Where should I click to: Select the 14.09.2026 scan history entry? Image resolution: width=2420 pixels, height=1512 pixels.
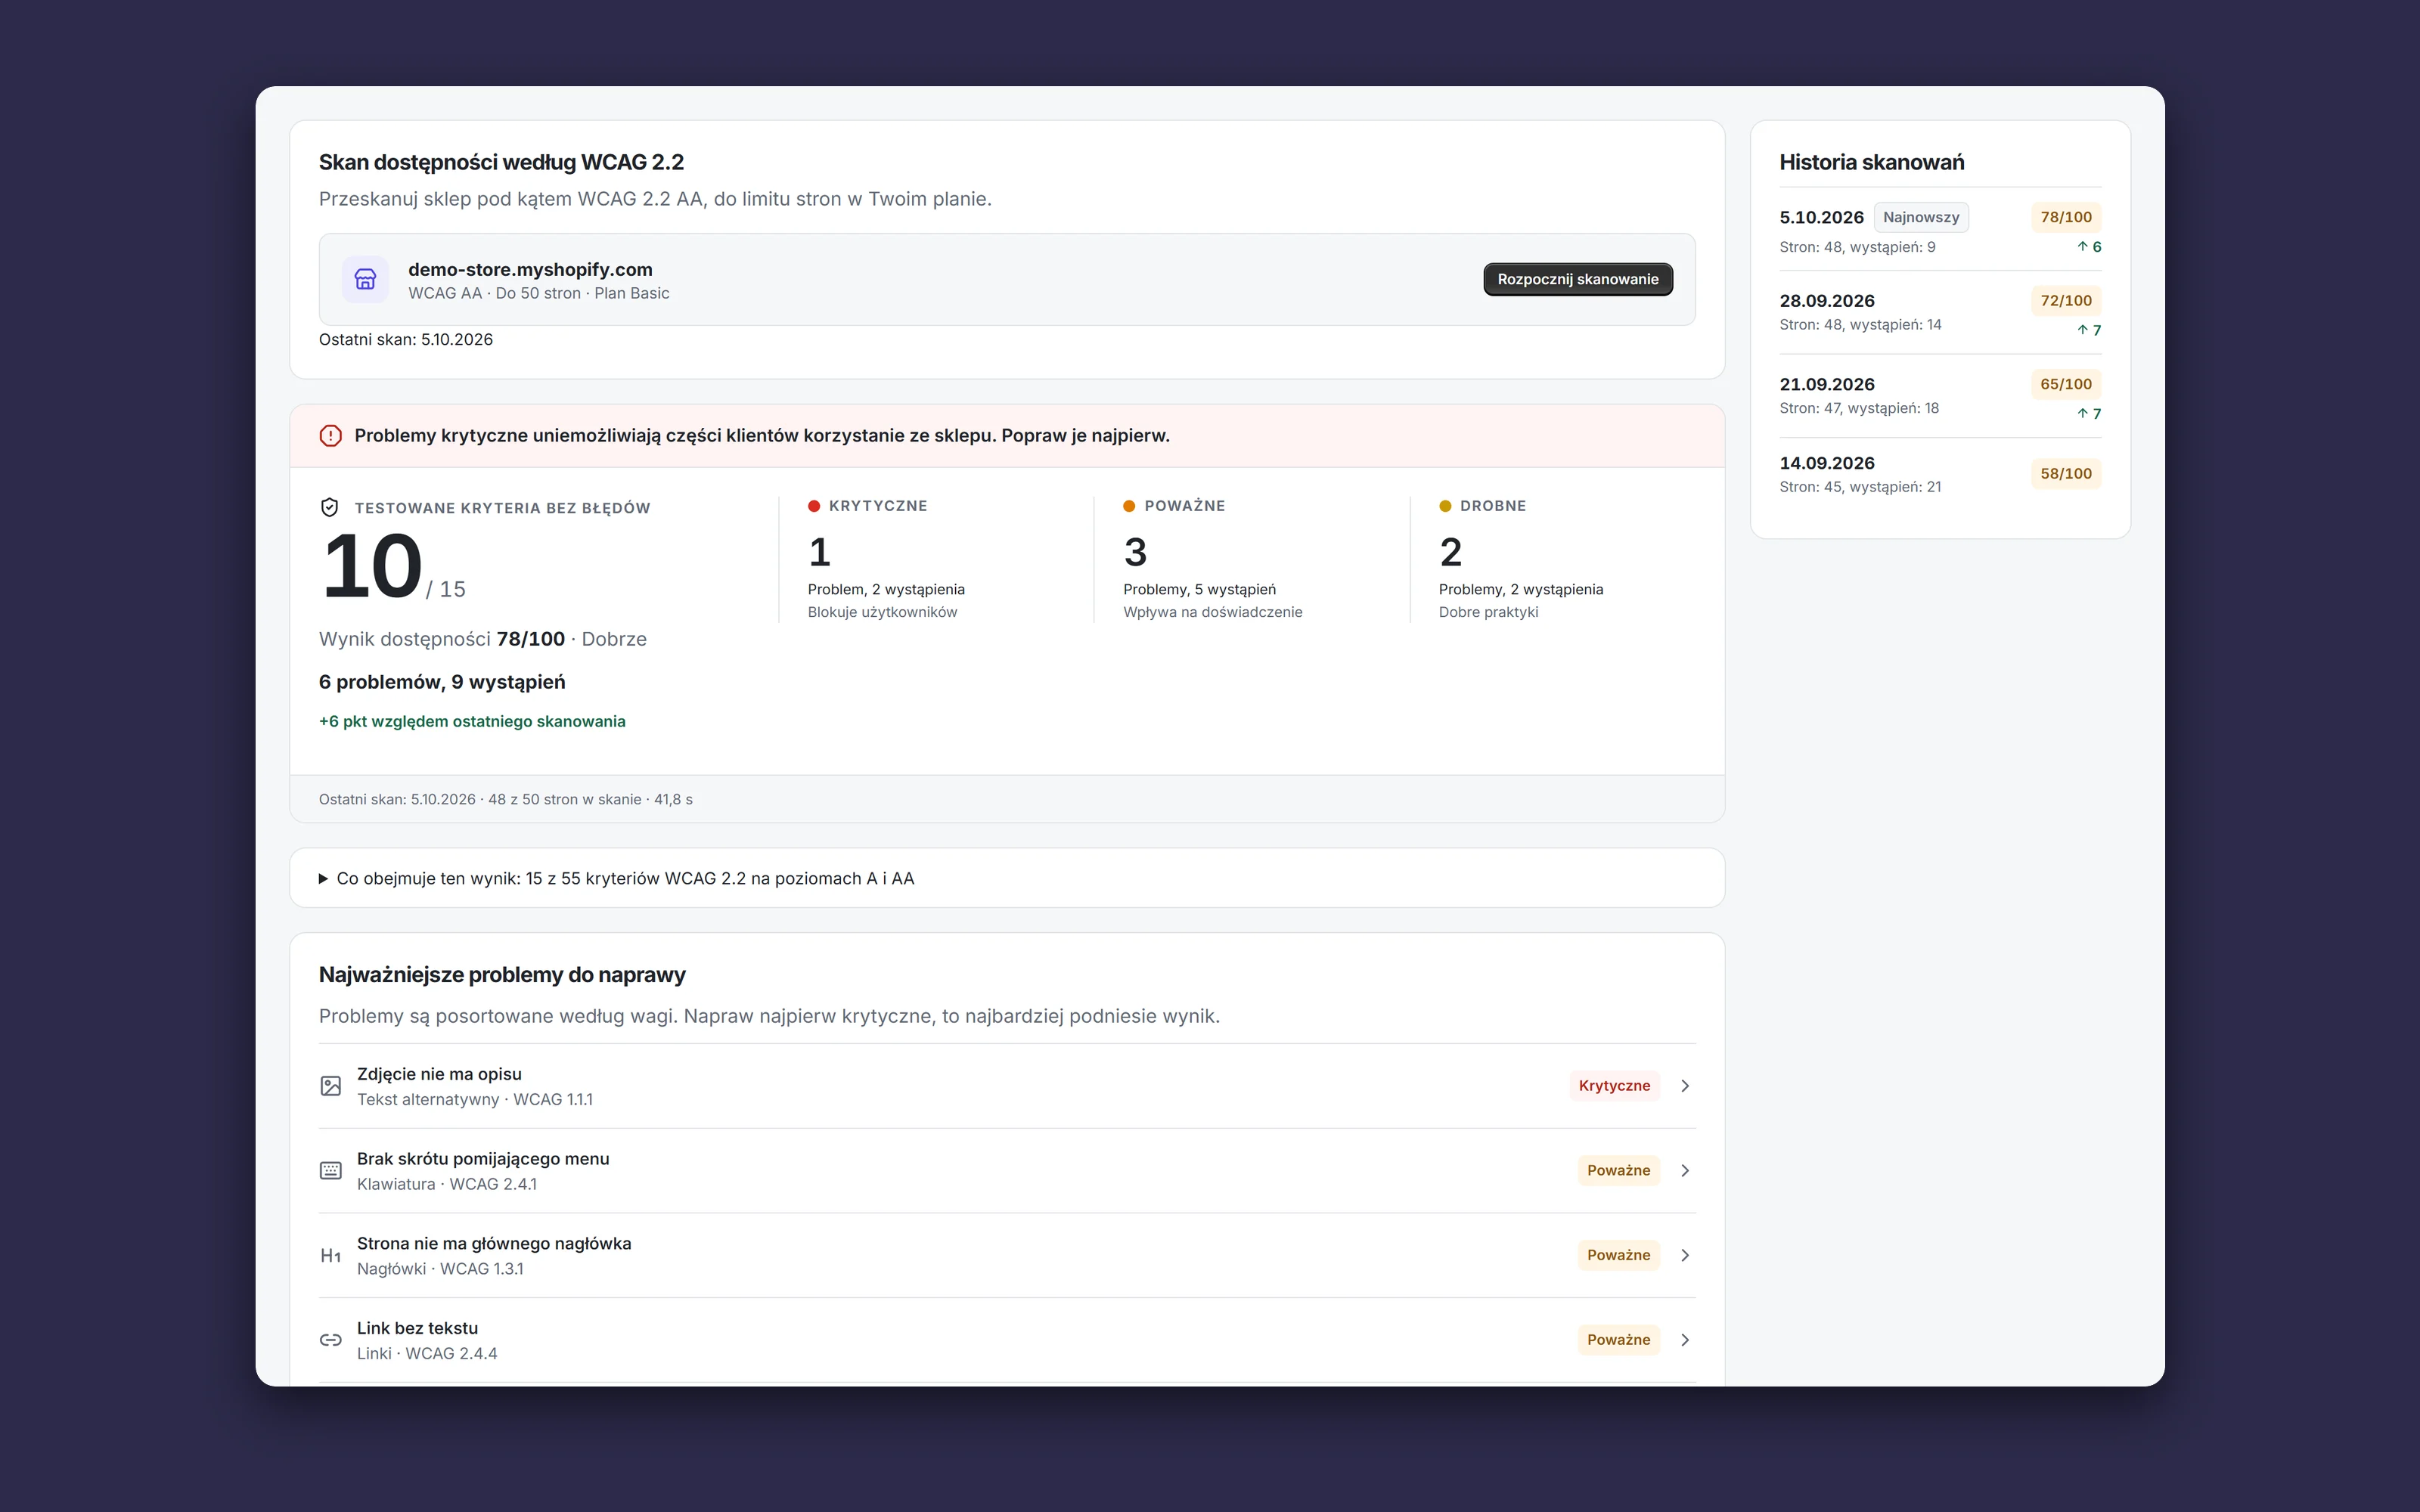[1940, 474]
